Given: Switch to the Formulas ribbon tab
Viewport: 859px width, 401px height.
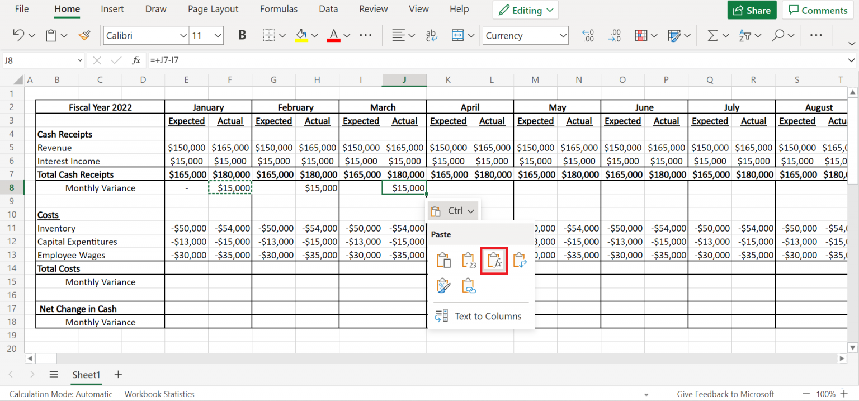Looking at the screenshot, I should click(279, 8).
